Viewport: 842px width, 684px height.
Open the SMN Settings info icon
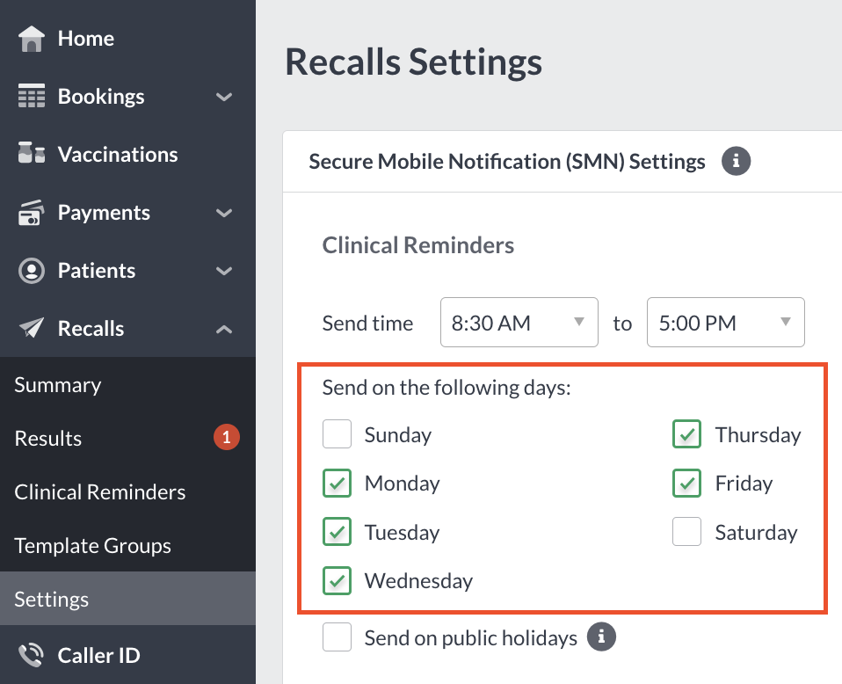[x=736, y=161]
